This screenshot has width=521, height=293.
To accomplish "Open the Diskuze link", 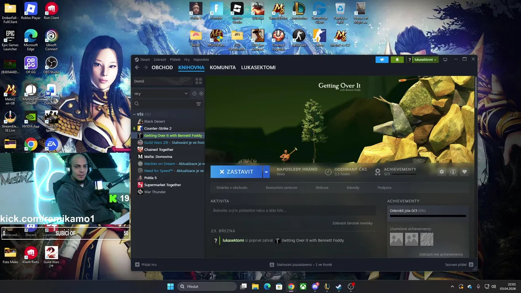I will click(322, 188).
